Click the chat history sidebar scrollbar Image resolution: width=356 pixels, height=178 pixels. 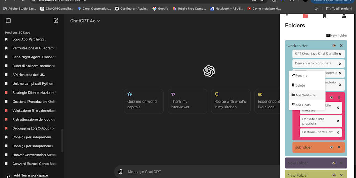[x=63, y=141]
